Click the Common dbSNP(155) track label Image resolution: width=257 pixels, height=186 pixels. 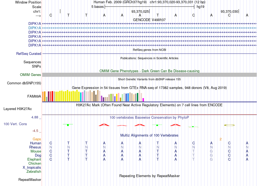coord(24,83)
